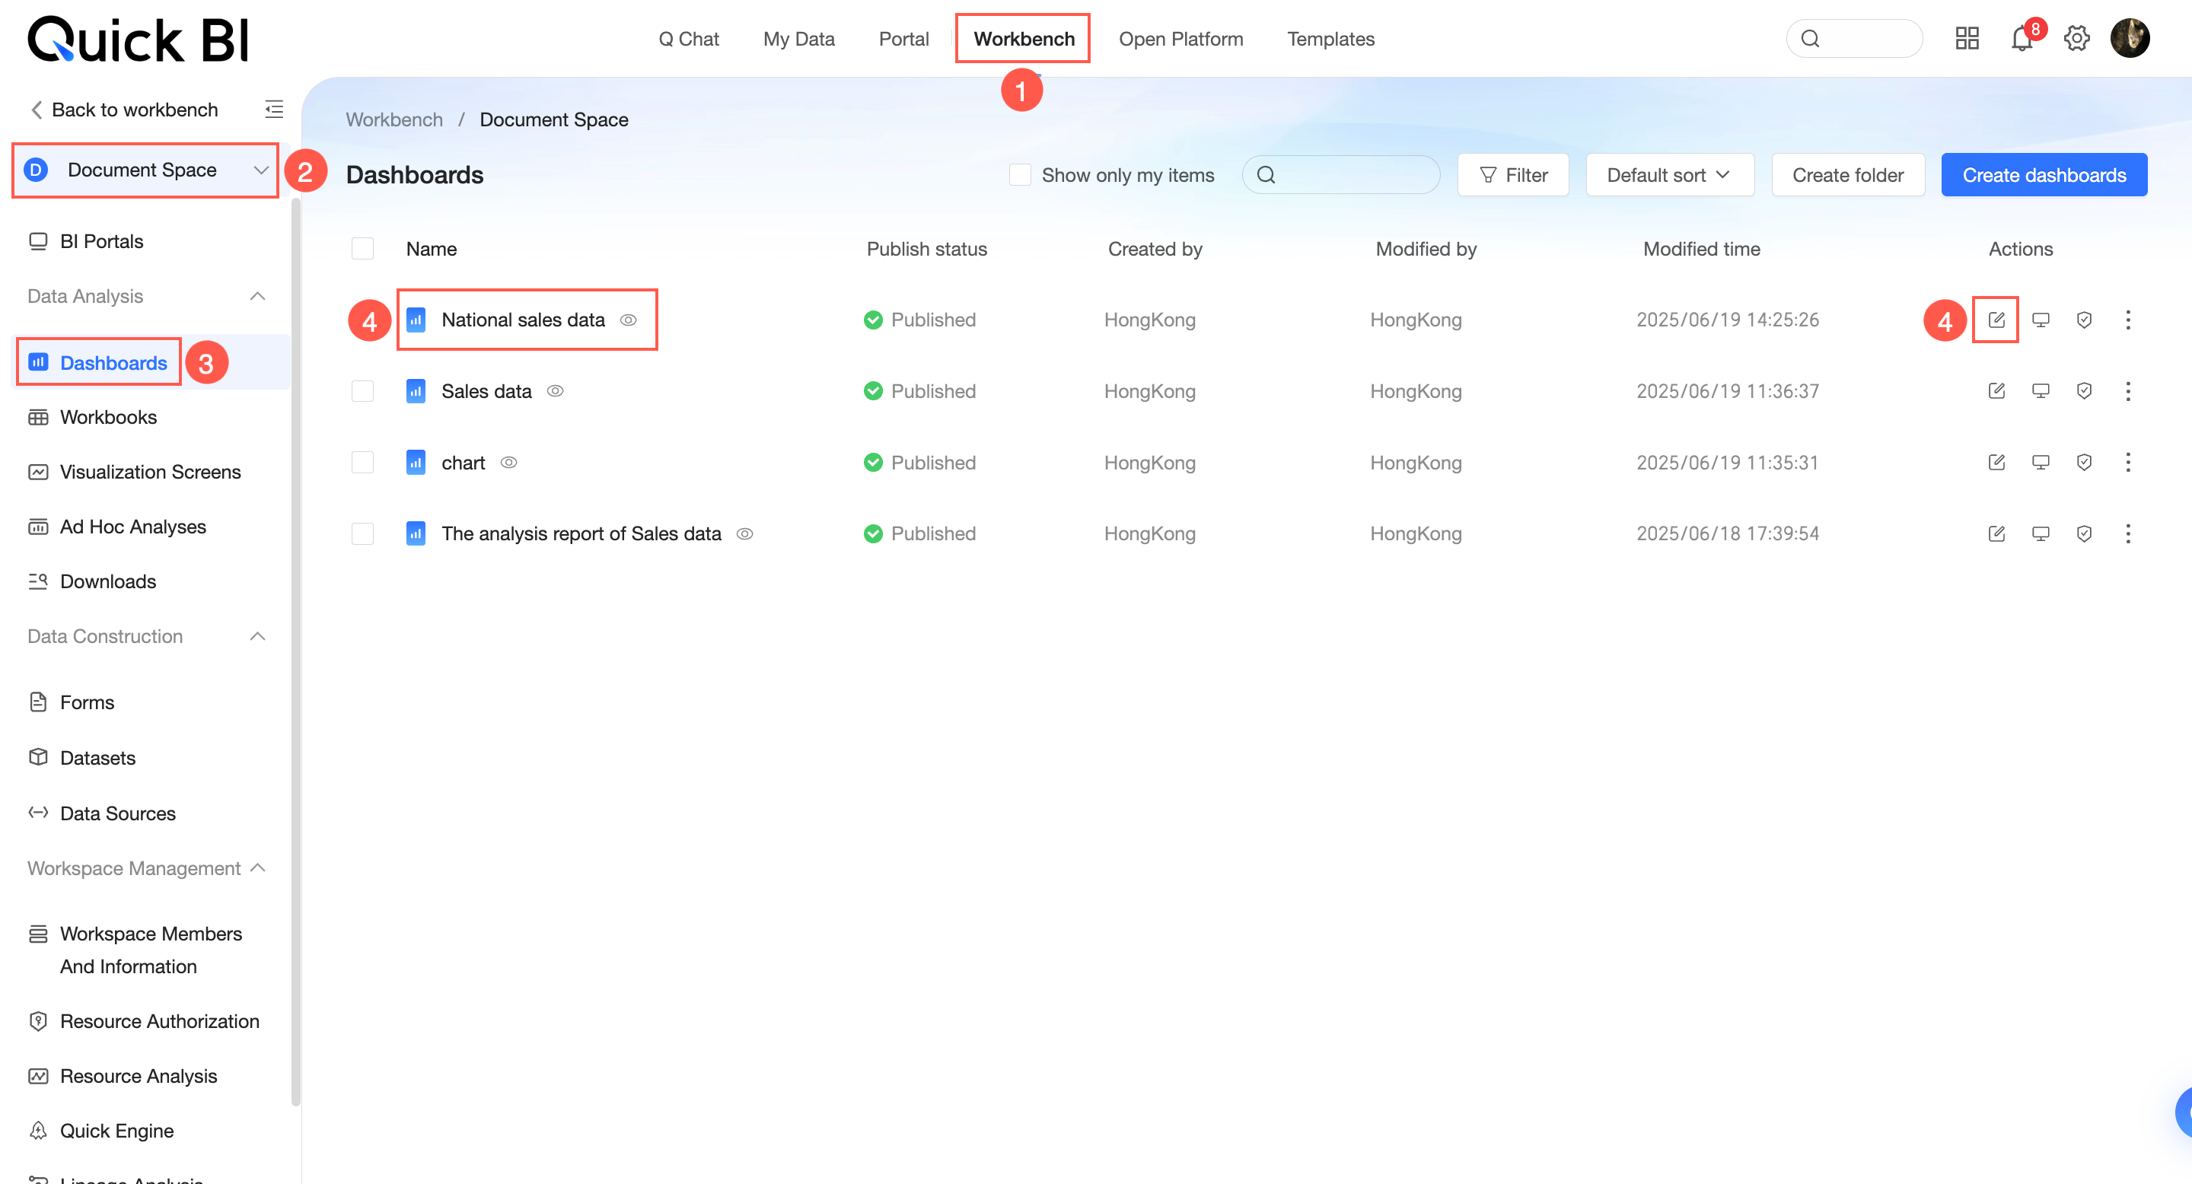Switch to the Open Platform tab
The height and width of the screenshot is (1184, 2192).
[1180, 39]
